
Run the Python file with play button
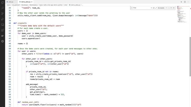tap(181, 2)
